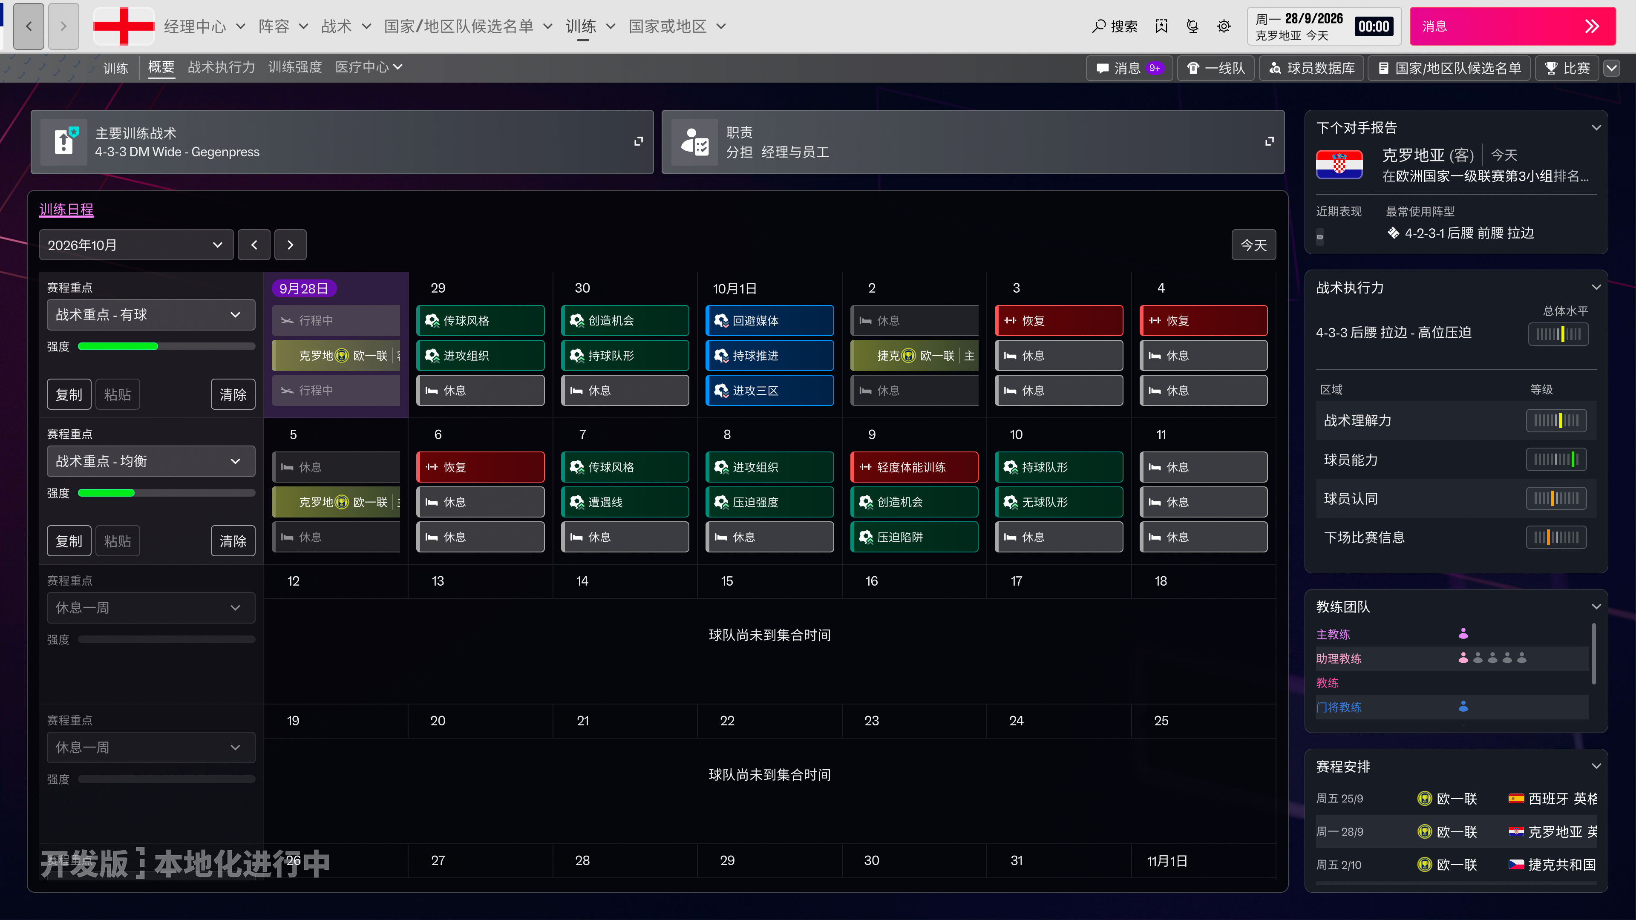Select the 轻度体能训练 session on day 9
Viewport: 1636px width, 920px height.
914,467
